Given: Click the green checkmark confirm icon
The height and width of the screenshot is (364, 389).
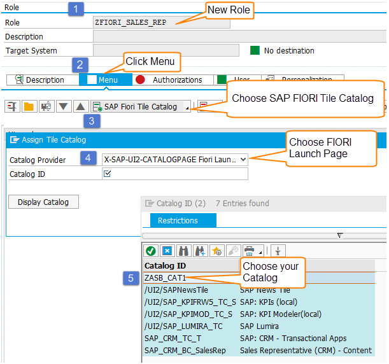Looking at the screenshot, I should (151, 251).
